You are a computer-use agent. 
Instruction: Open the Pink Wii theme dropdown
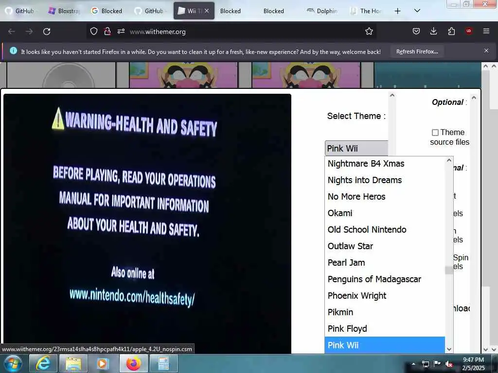click(356, 148)
